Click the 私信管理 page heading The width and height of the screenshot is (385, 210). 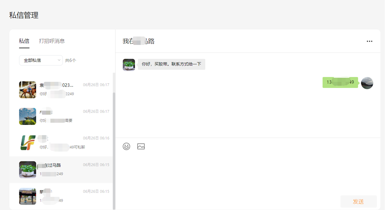point(24,15)
